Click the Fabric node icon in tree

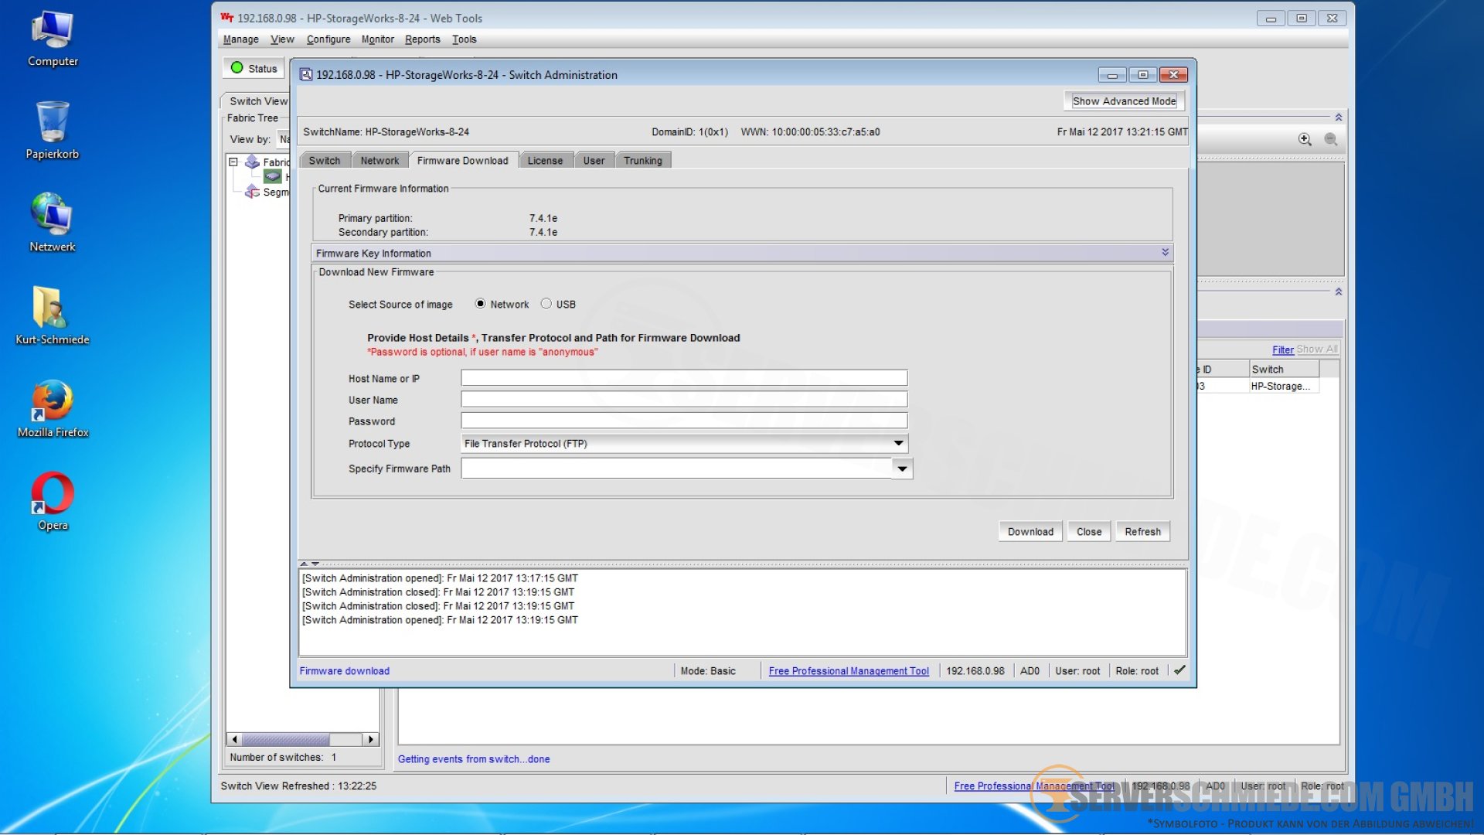click(x=252, y=162)
